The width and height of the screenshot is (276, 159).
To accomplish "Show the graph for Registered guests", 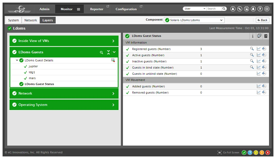I will (x=258, y=49).
